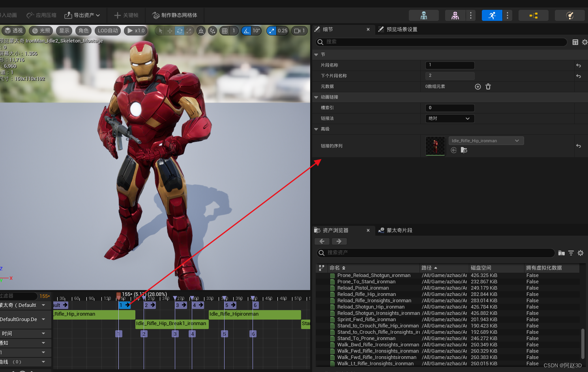Open the 导出资产 dropdown

[x=82, y=15]
